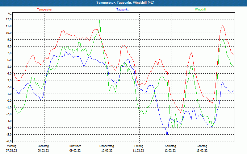Click the 1,0 y-axis value
This screenshot has height=154, width=247.
(x=9, y=94)
